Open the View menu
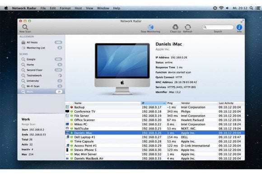The height and width of the screenshot is (175, 262). coord(89,8)
